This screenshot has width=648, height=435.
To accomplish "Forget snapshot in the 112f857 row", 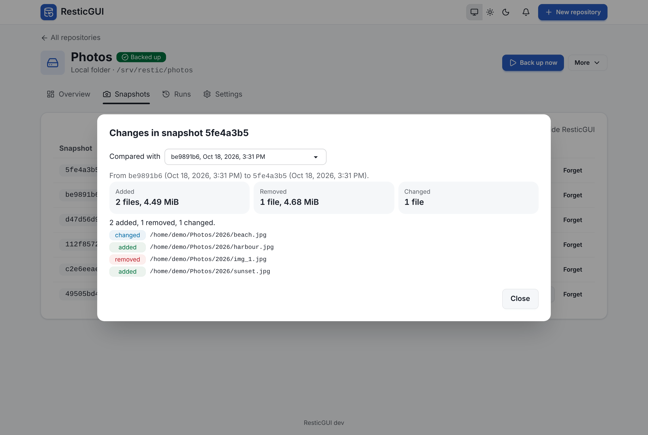I will (x=573, y=245).
